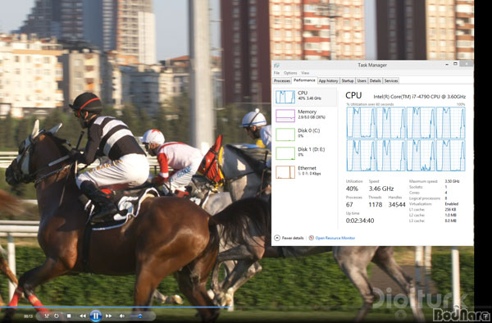The height and width of the screenshot is (323, 492).
Task: Stop video playback
Action: click(69, 316)
